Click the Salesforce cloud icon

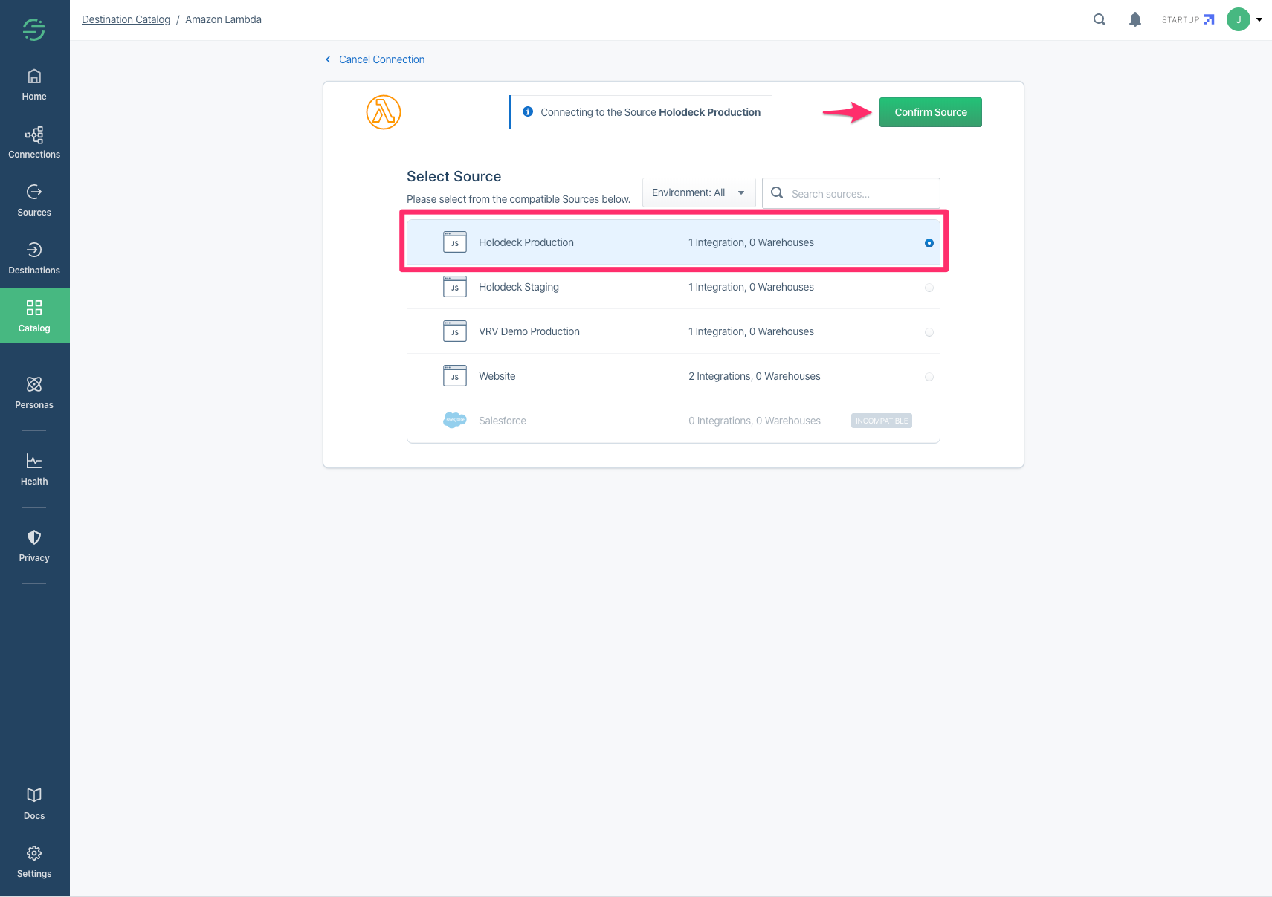(455, 420)
